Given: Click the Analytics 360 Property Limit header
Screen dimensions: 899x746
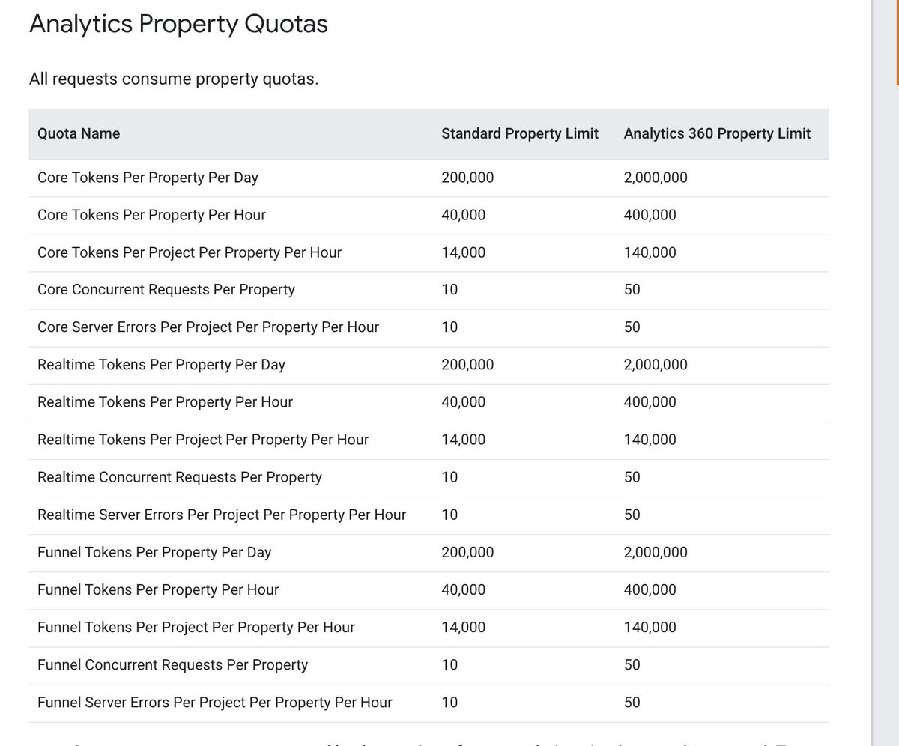Looking at the screenshot, I should (716, 133).
